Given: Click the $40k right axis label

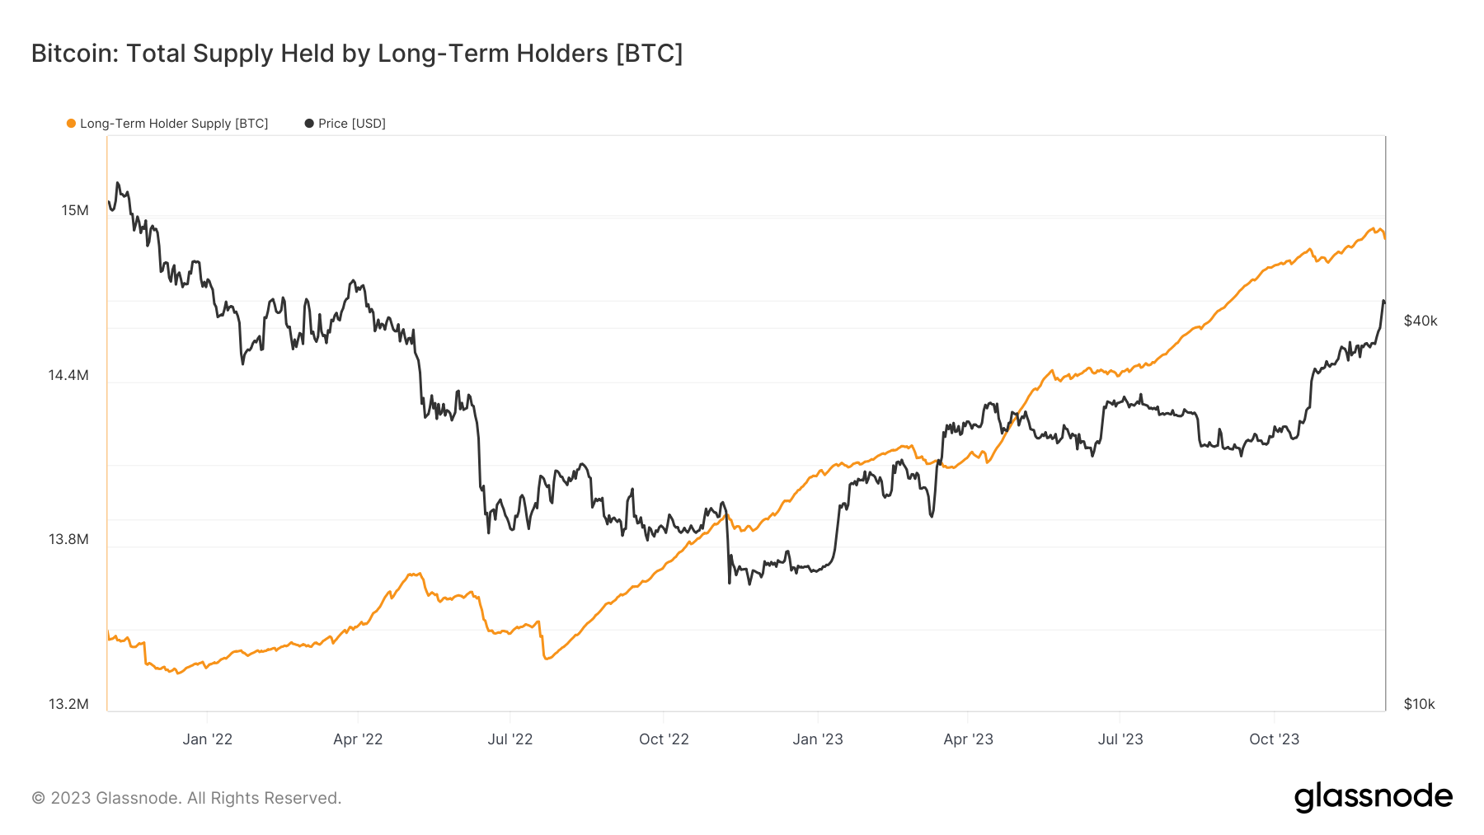Looking at the screenshot, I should 1421,321.
